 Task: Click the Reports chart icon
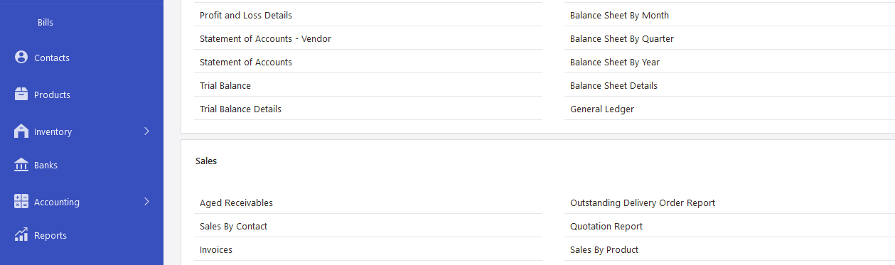click(21, 234)
